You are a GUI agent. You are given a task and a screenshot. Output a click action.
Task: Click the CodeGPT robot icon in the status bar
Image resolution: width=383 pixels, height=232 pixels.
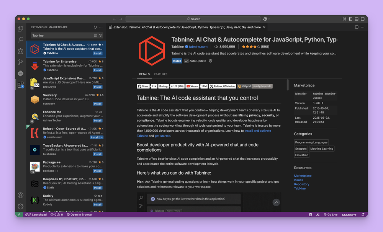(x=310, y=214)
